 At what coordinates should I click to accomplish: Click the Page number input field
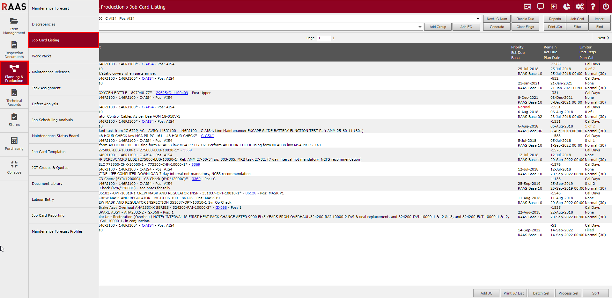point(324,38)
